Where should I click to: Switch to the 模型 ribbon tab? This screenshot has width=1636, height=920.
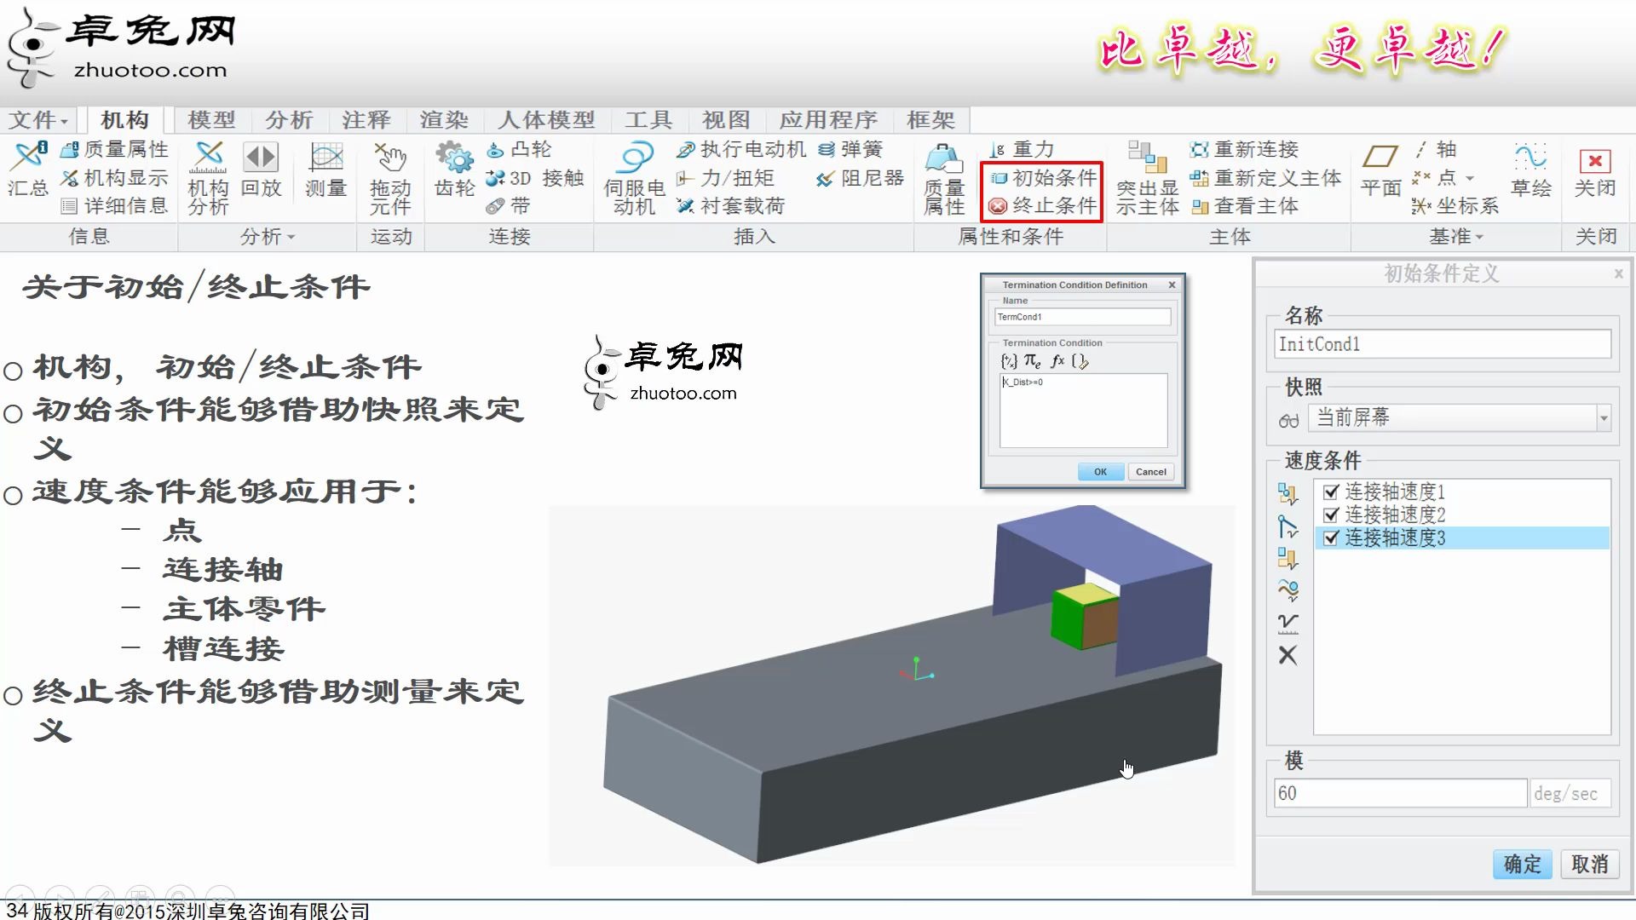[211, 120]
